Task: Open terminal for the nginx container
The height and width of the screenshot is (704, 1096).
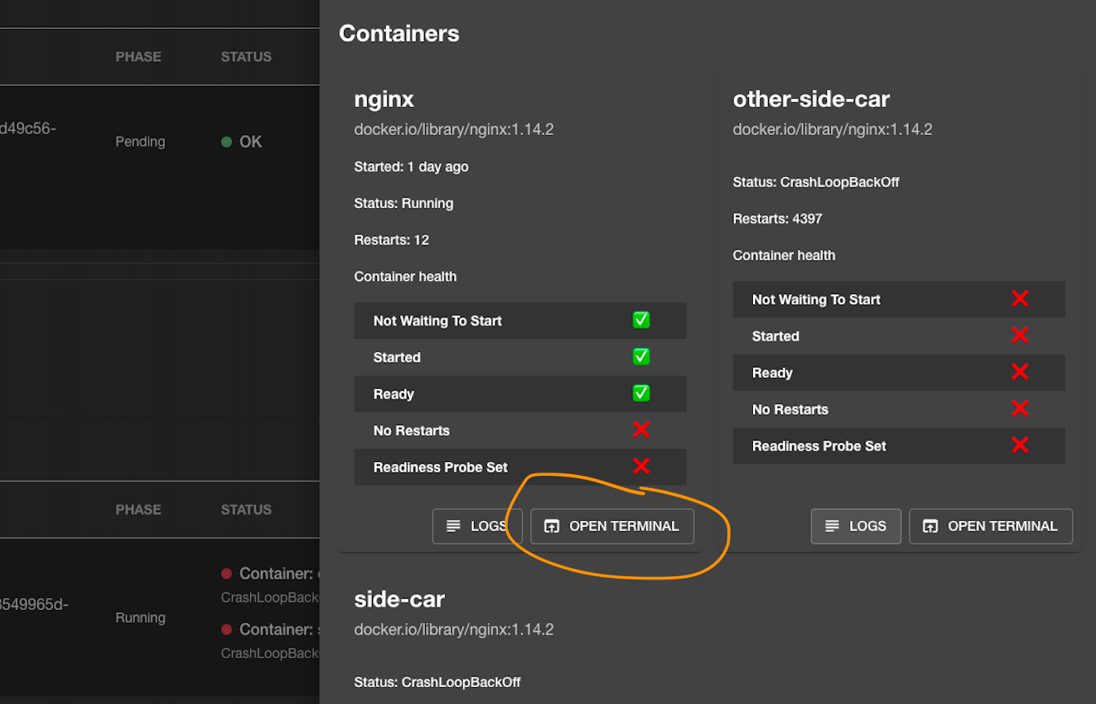Action: 612,526
